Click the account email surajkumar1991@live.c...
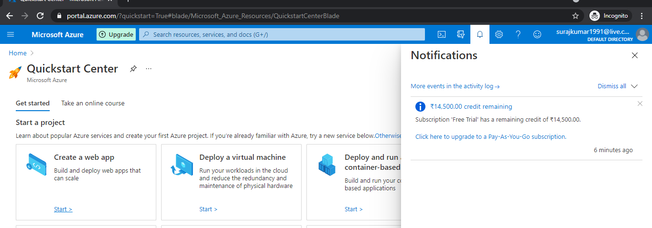 pyautogui.click(x=593, y=31)
